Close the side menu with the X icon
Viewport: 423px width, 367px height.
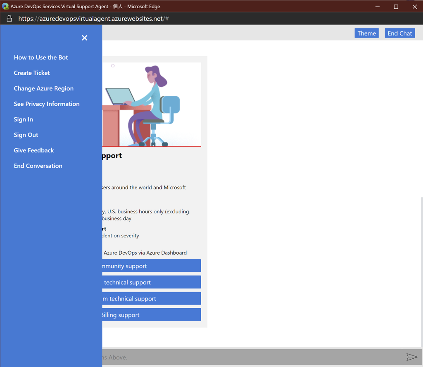(x=84, y=38)
